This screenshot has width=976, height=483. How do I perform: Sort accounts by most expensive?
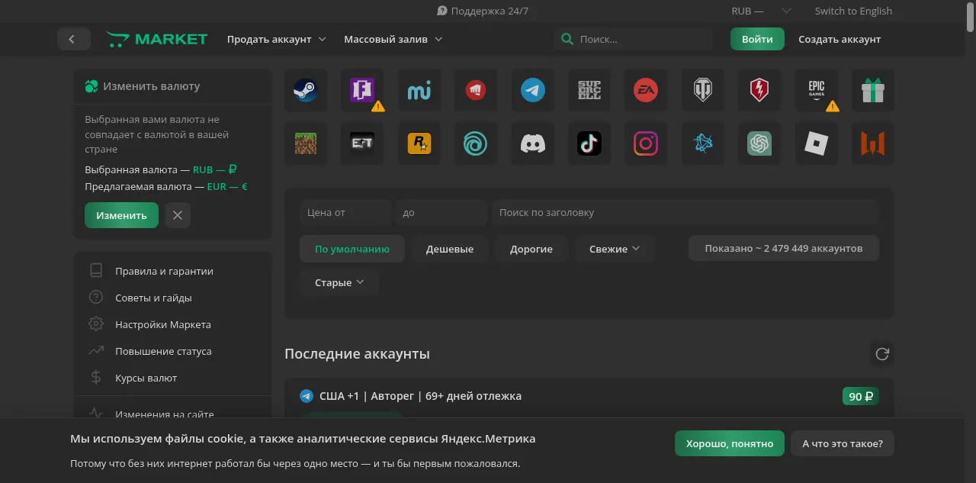(x=531, y=249)
